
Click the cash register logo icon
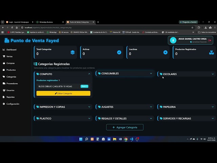pyautogui.click(x=7, y=40)
